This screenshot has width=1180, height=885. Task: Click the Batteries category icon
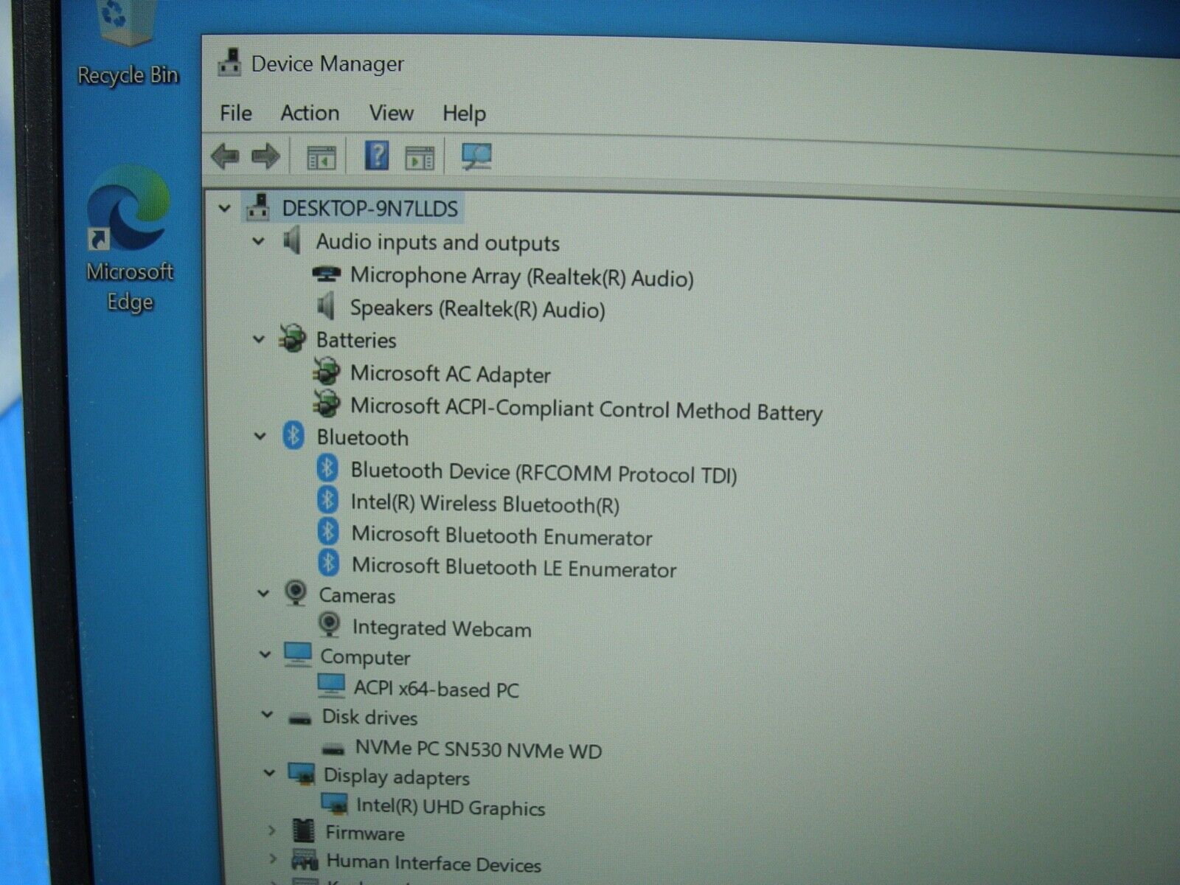pos(292,339)
